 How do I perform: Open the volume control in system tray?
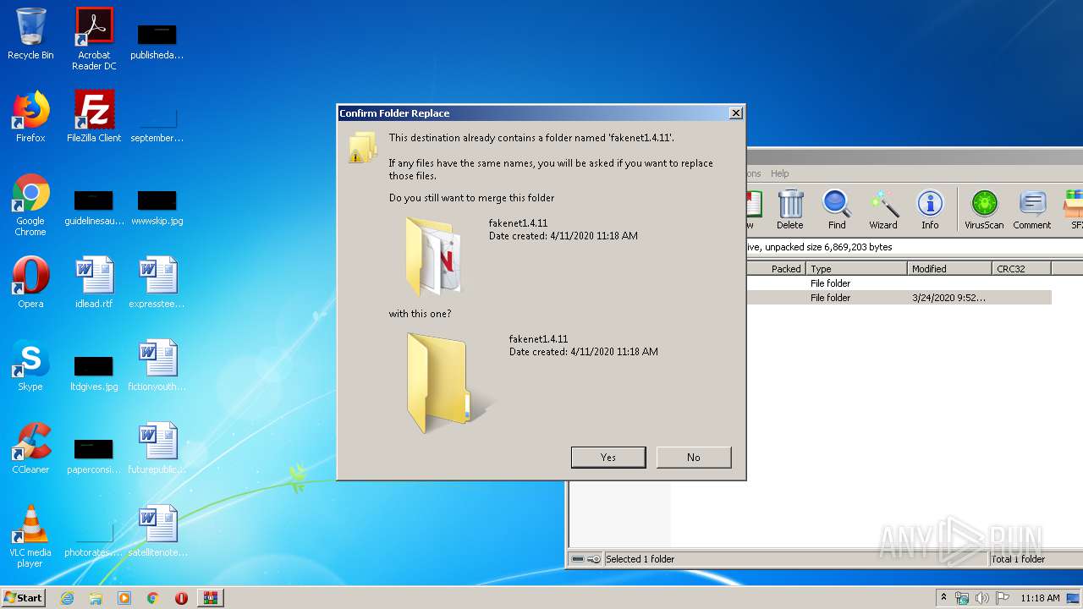coord(981,598)
